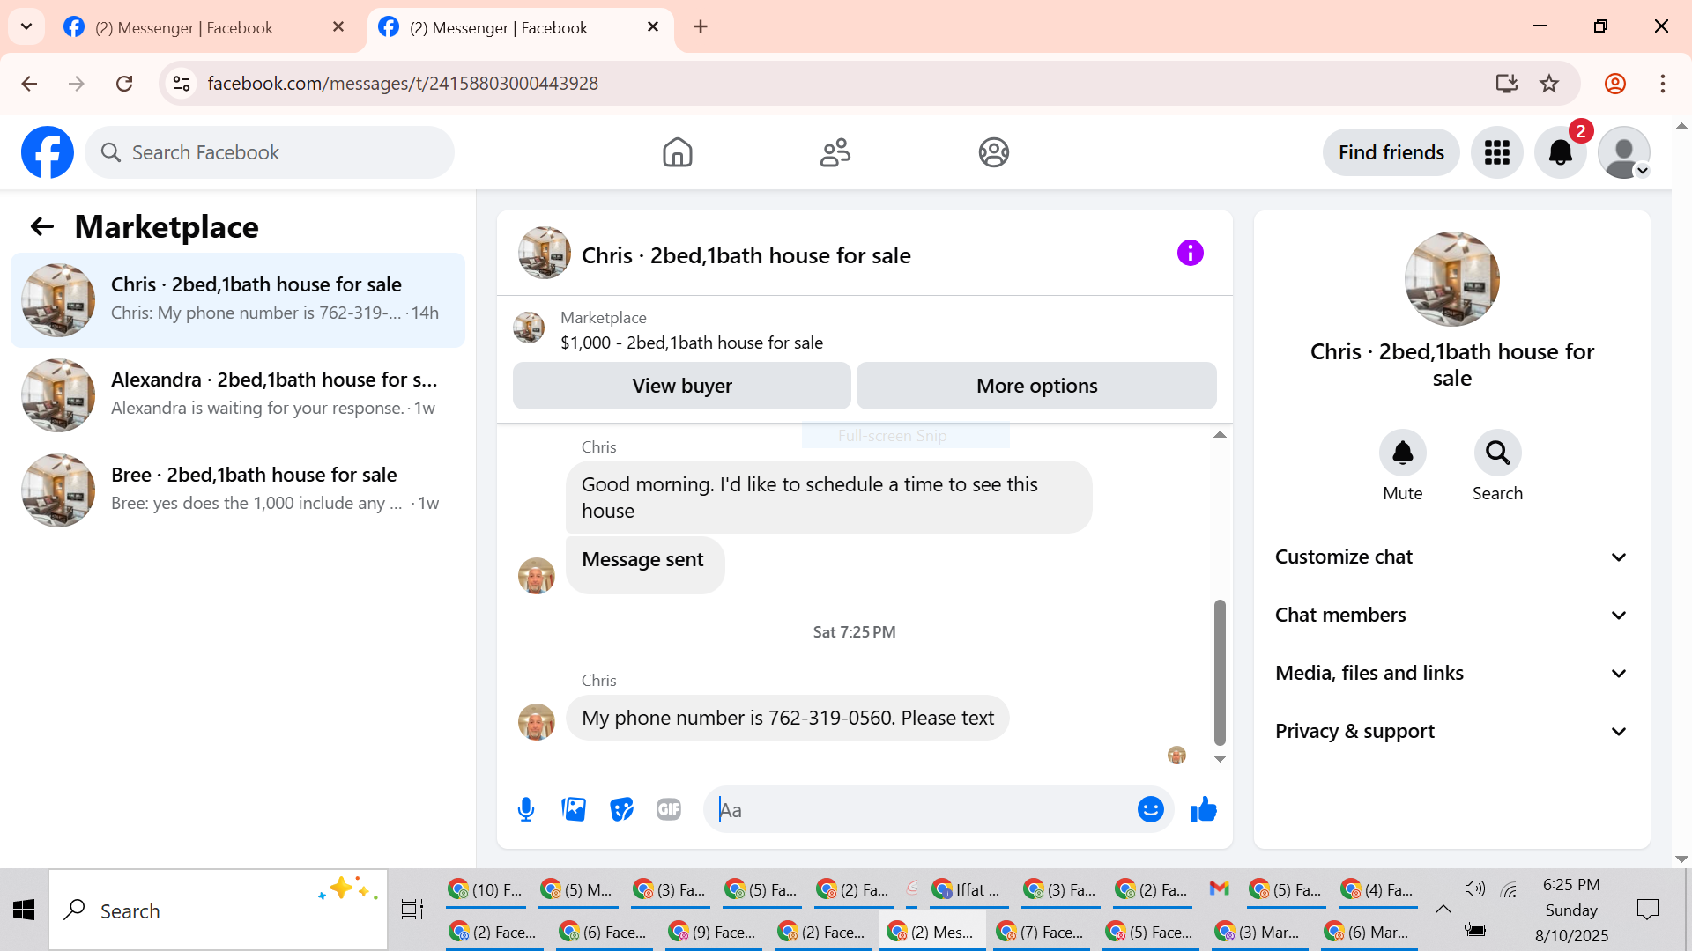Expand Customize chat section
This screenshot has height=951, width=1692.
(x=1451, y=557)
